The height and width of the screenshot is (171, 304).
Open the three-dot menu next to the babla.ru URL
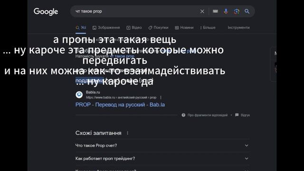pyautogui.click(x=161, y=97)
